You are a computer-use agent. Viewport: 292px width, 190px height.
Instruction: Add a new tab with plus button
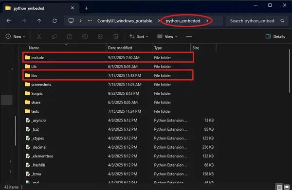(x=87, y=8)
